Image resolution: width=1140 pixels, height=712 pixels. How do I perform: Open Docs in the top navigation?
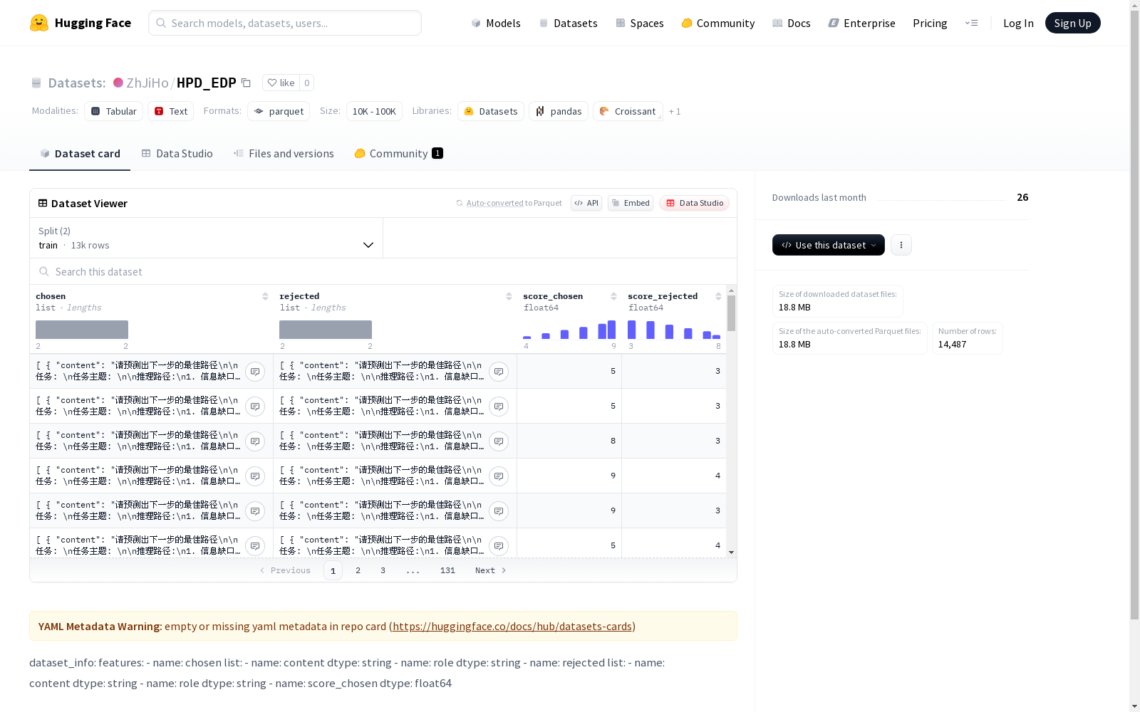[792, 23]
